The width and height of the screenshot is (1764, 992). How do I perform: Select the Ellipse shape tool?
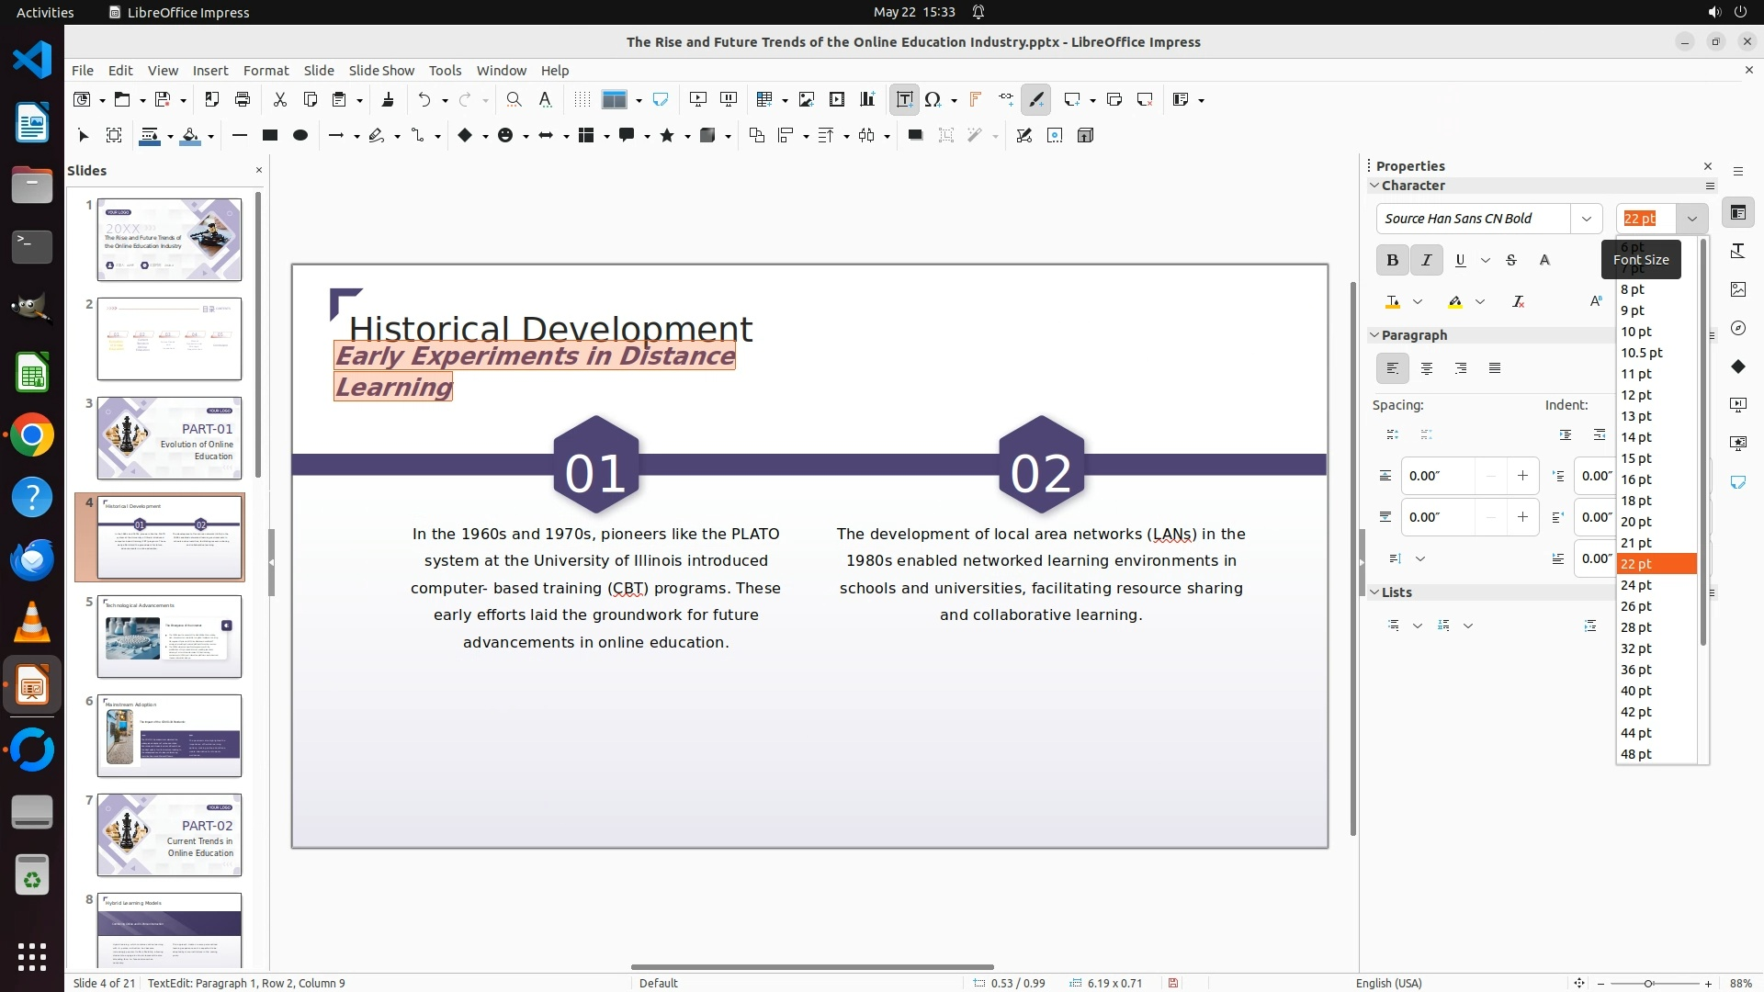point(300,136)
